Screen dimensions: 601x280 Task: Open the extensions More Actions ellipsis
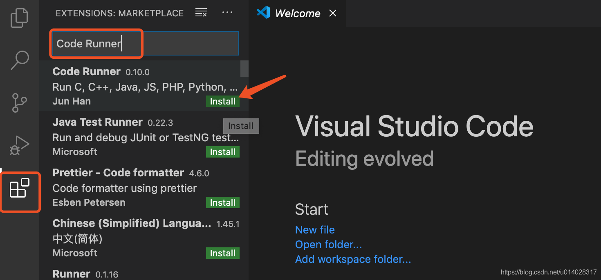tap(227, 13)
